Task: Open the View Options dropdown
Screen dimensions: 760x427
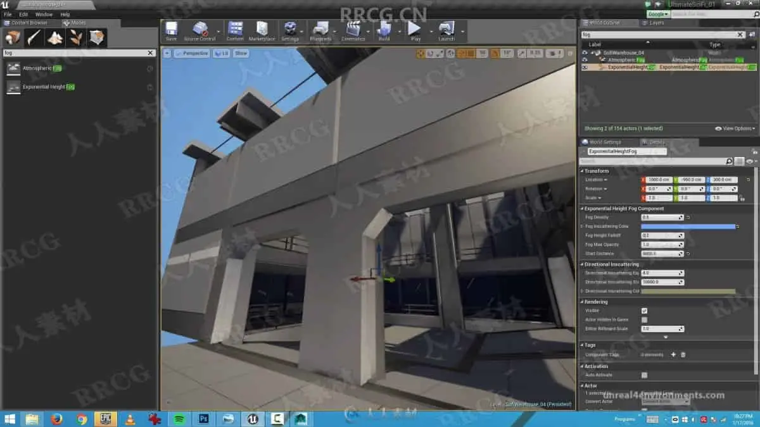Action: coord(735,128)
